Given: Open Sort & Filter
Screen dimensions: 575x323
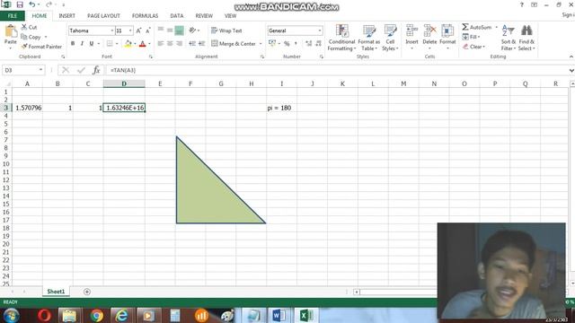Looking at the screenshot, I should coord(509,38).
